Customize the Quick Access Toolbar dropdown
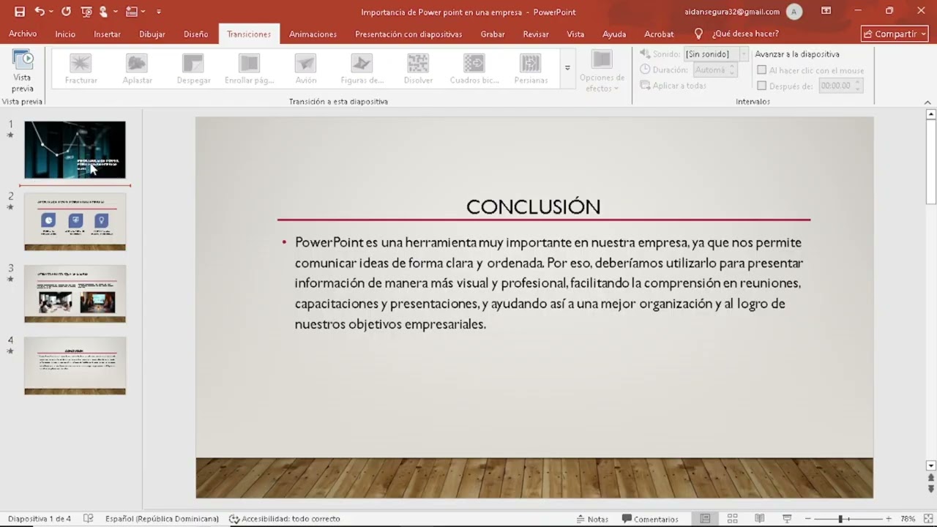937x527 pixels. pos(159,12)
